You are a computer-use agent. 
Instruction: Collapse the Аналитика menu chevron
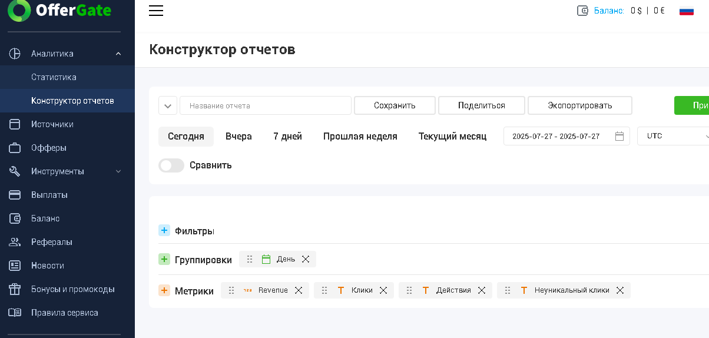(118, 54)
